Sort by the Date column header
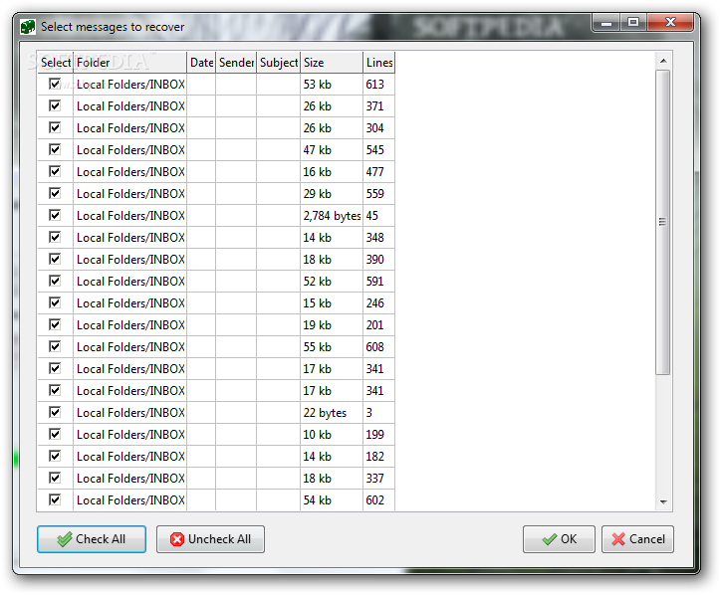The width and height of the screenshot is (721, 595). 201,63
